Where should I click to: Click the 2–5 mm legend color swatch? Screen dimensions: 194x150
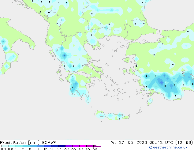pyautogui.click(x=26, y=146)
